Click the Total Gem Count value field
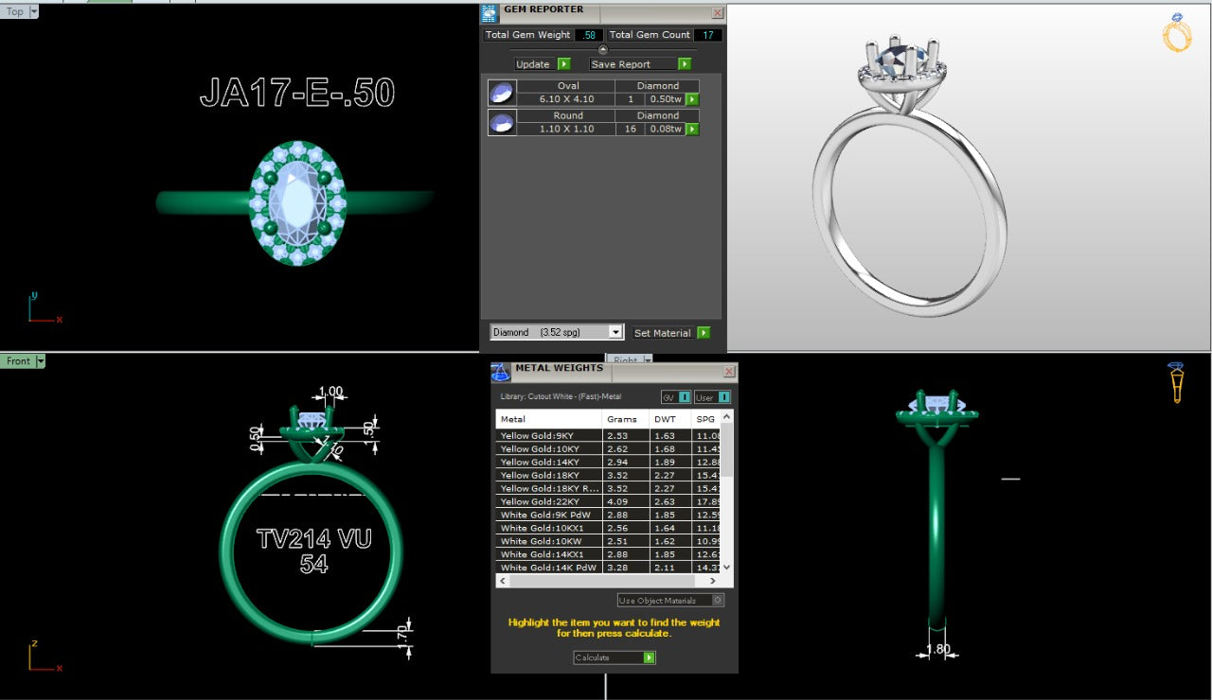Screen dimensions: 1212x700 click(707, 35)
